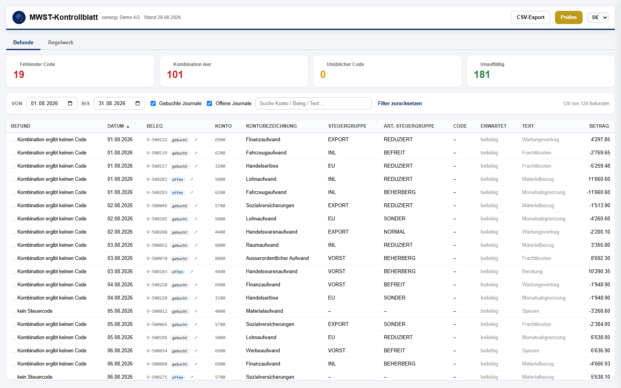Sort by the STEUERGRUPPE column header
The height and width of the screenshot is (388, 621).
click(x=347, y=126)
